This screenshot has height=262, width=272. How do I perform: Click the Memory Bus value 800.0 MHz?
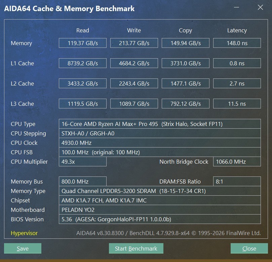pos(83,182)
